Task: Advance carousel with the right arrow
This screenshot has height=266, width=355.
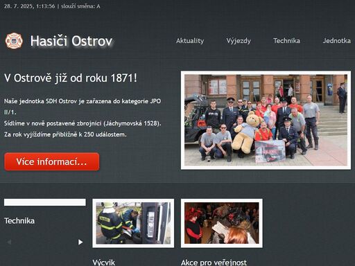Action: [x=80, y=242]
